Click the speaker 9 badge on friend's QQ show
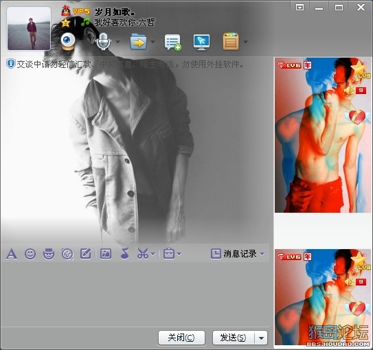The width and height of the screenshot is (373, 350). pos(355,91)
